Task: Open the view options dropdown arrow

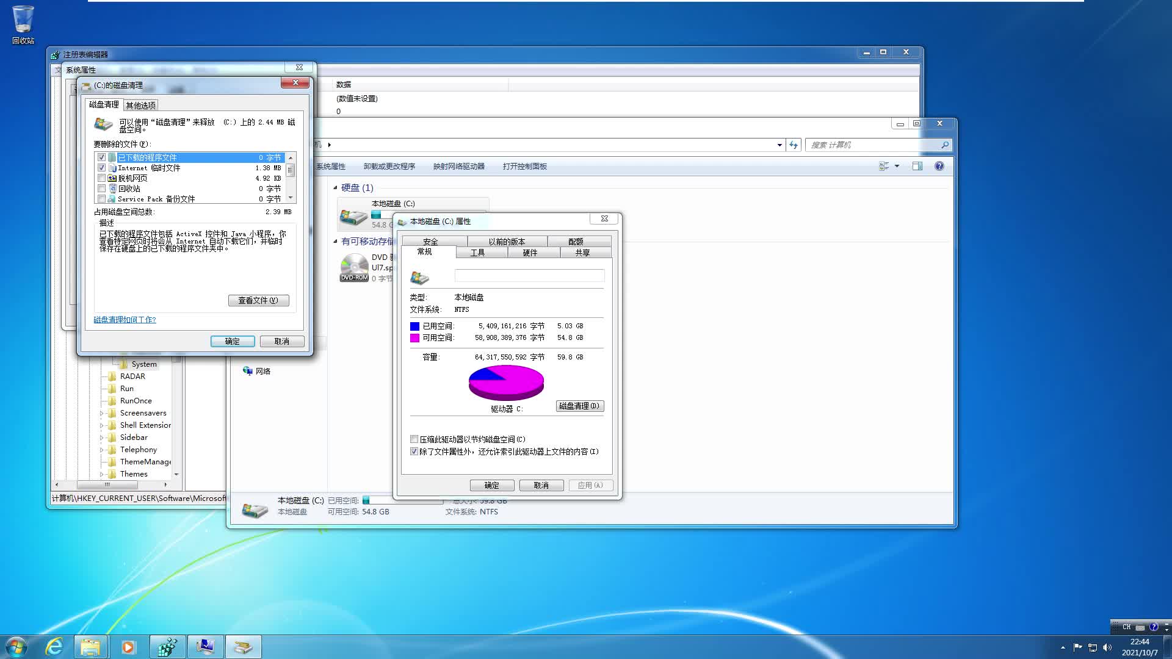Action: coord(897,166)
